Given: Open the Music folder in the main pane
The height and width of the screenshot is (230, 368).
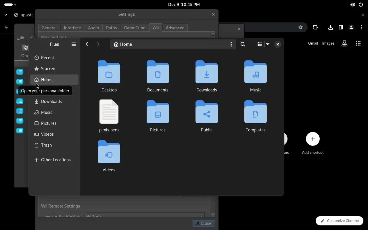Looking at the screenshot, I should point(256,76).
